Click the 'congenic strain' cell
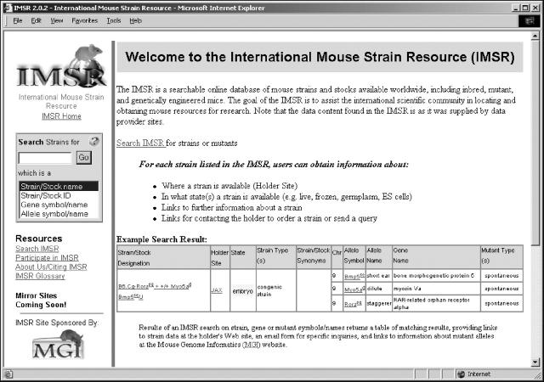 276,290
